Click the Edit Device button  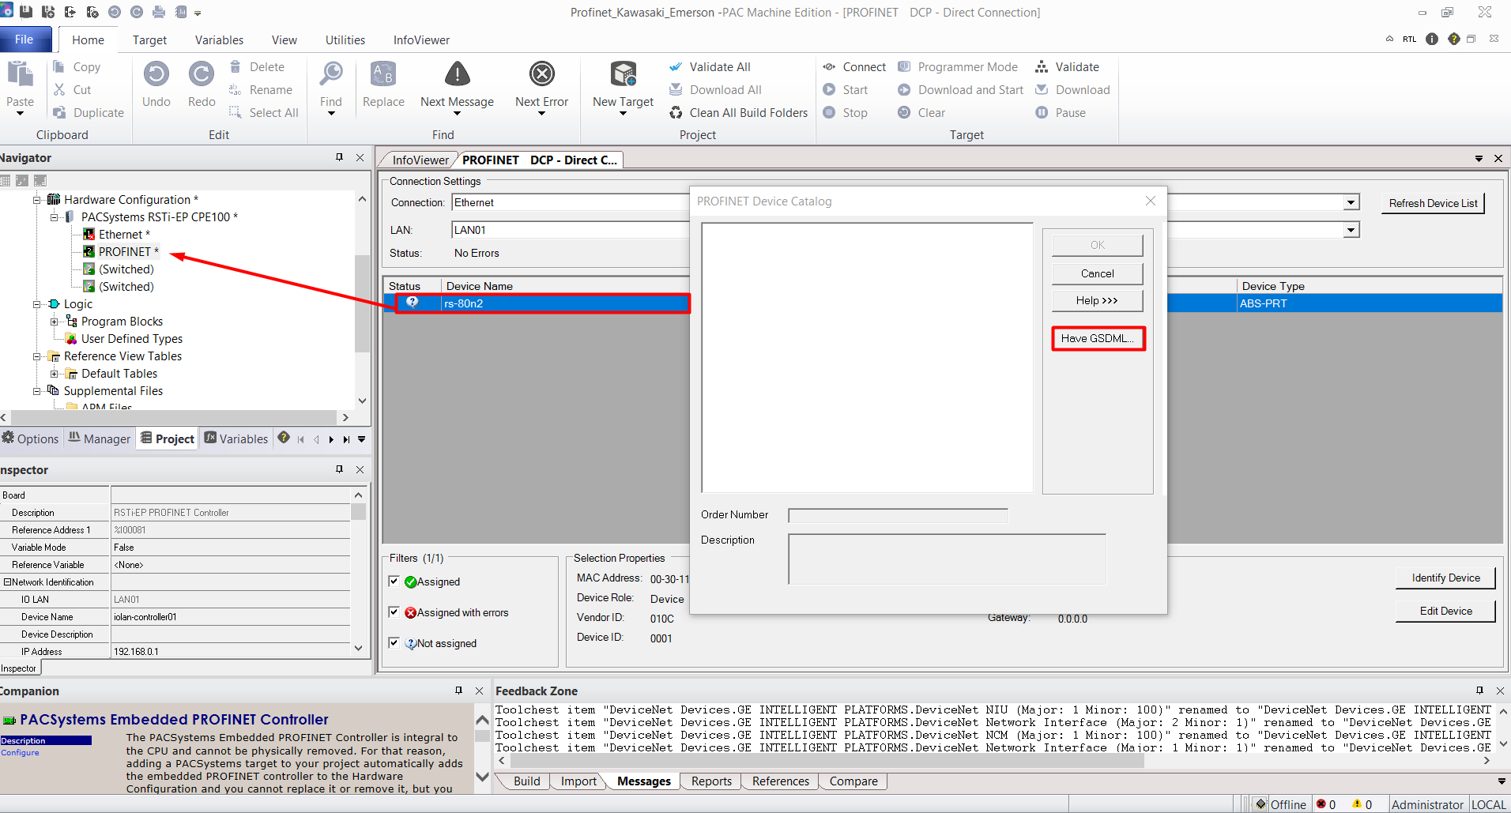pos(1445,611)
